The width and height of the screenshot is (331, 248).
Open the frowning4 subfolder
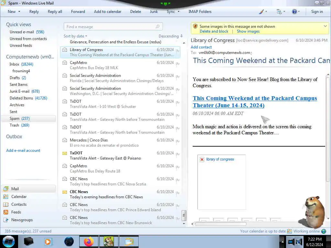21,71
